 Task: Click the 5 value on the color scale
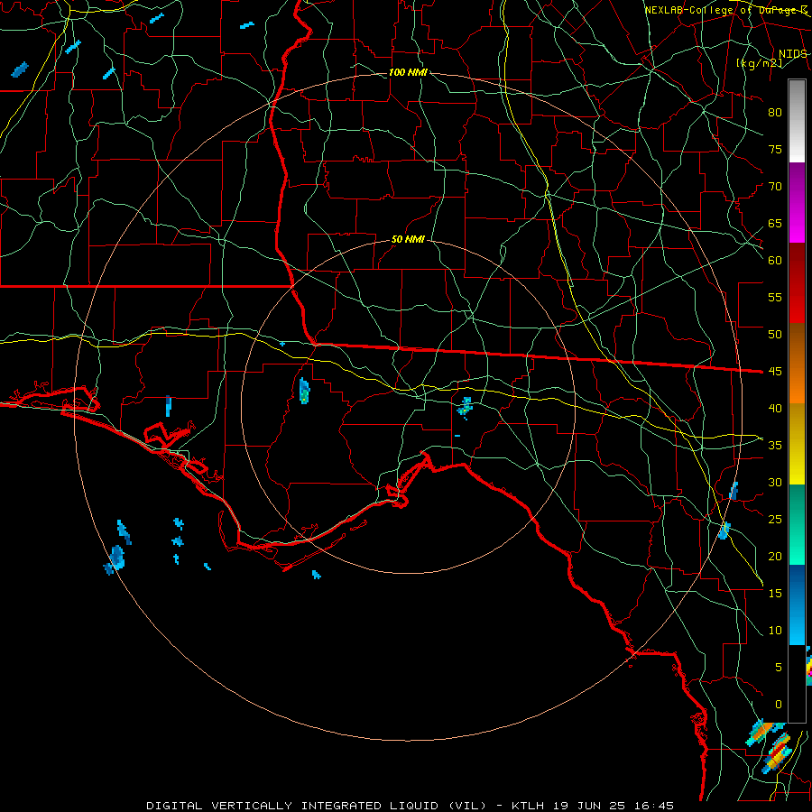[779, 668]
